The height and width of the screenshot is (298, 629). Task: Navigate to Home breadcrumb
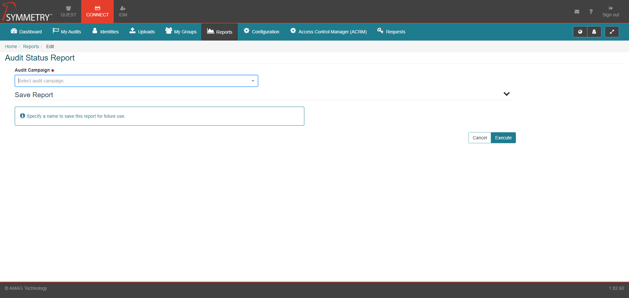[x=11, y=46]
